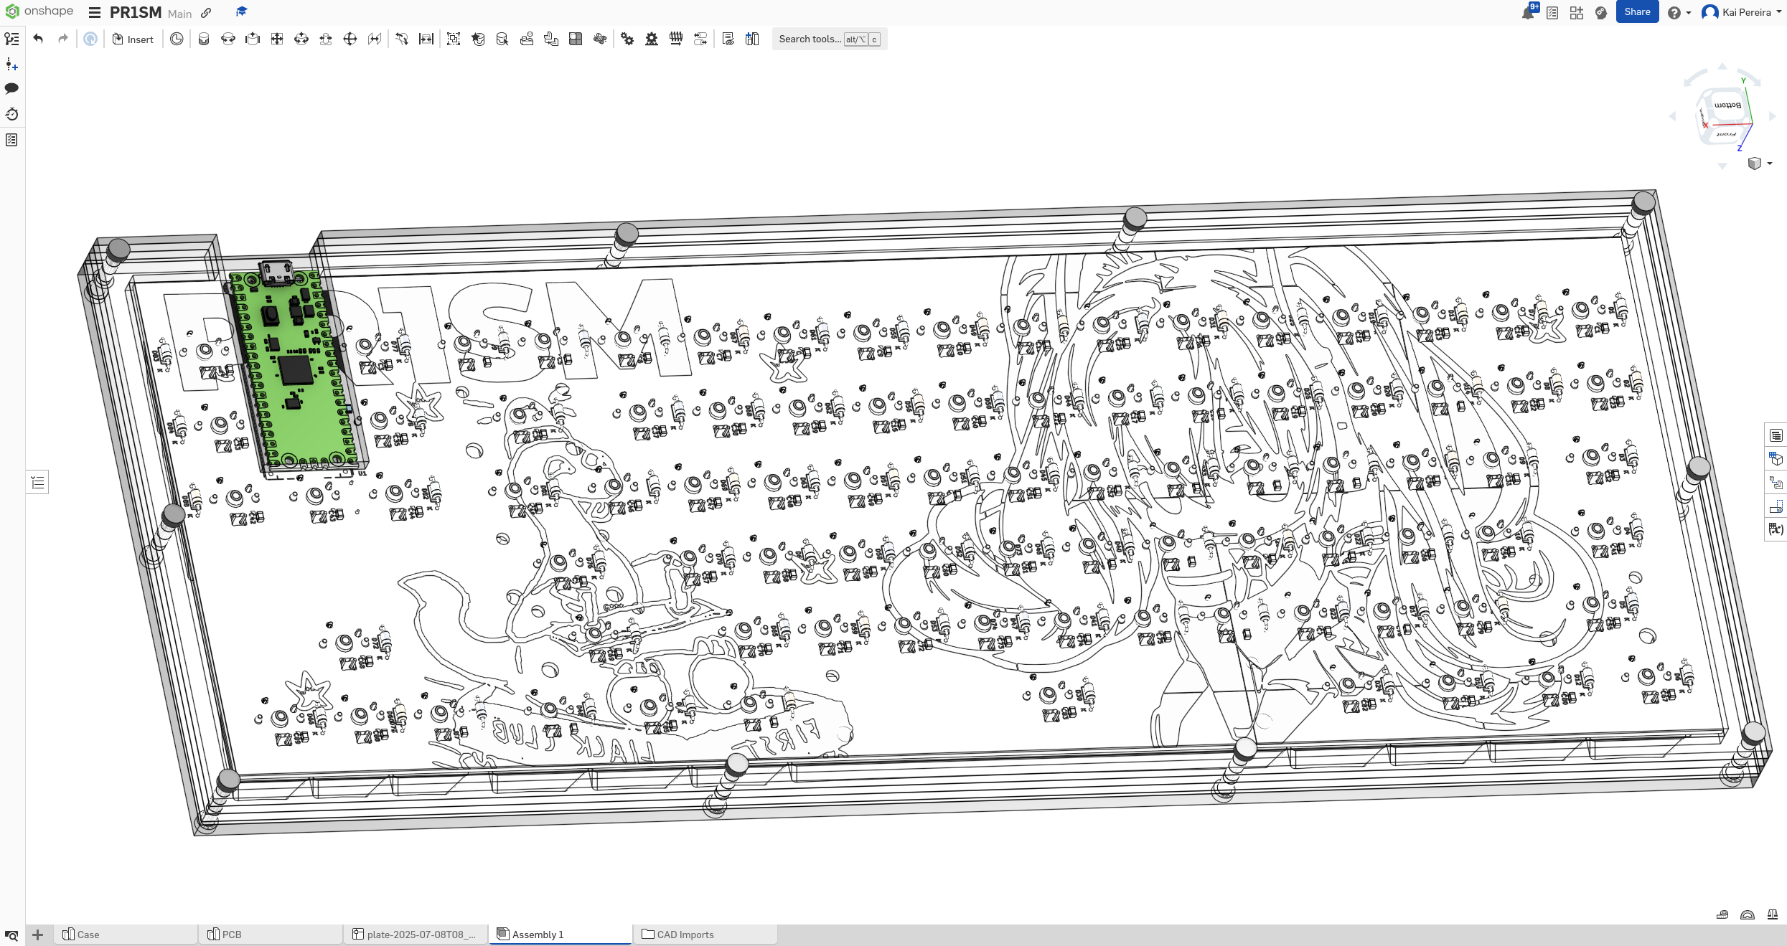
Task: Open the Help dropdown menu
Action: pyautogui.click(x=1679, y=13)
